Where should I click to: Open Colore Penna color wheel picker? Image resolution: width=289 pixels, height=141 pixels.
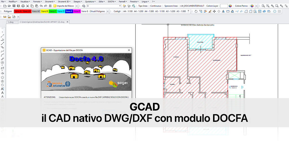pos(252,6)
